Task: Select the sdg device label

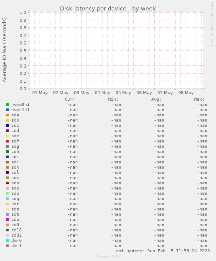Action: pyautogui.click(x=15, y=146)
